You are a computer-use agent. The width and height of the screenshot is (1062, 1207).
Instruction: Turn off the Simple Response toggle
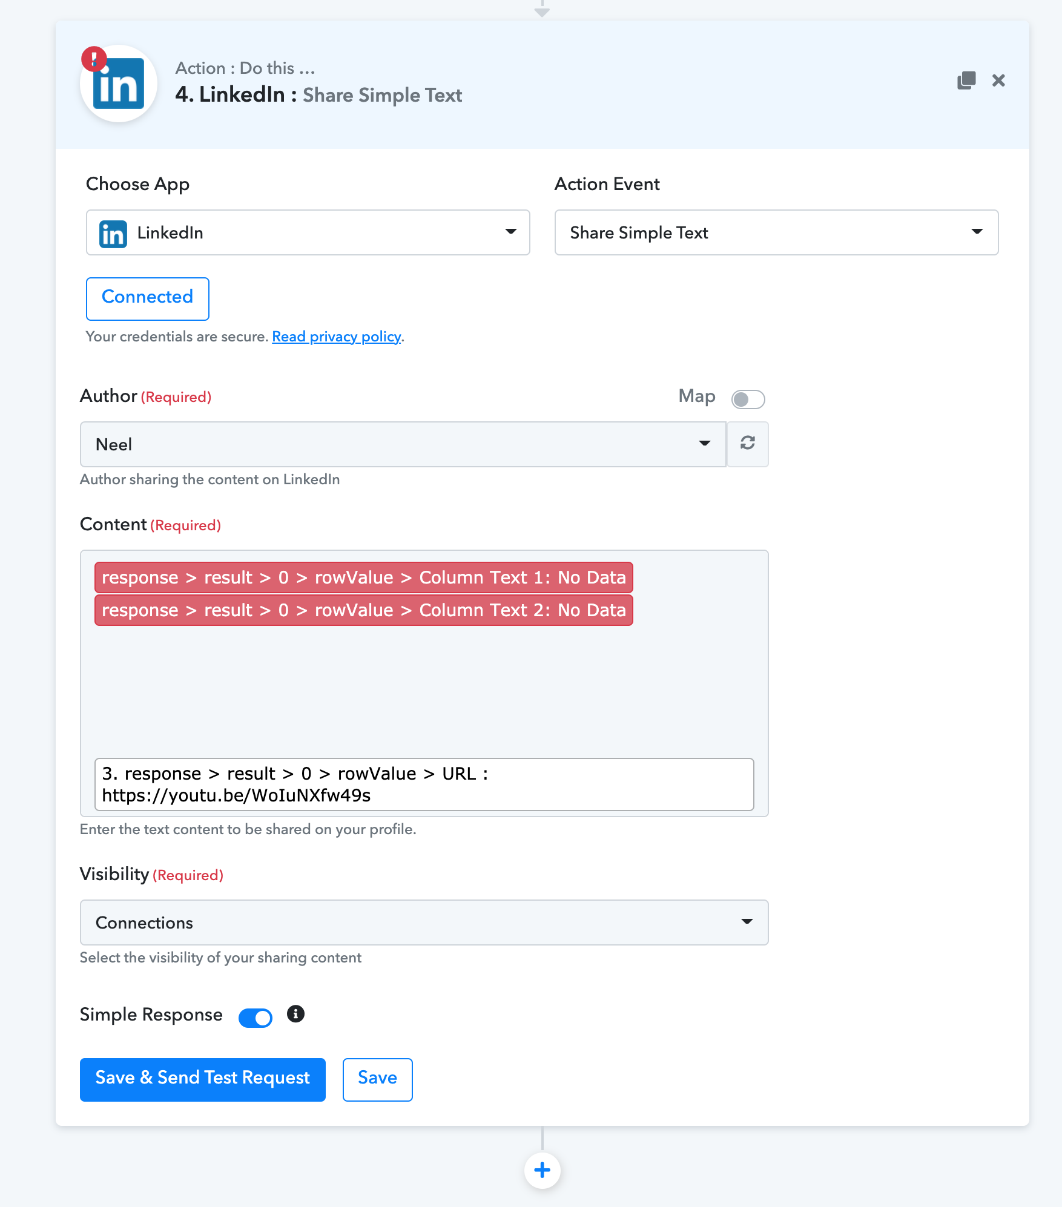pyautogui.click(x=256, y=1018)
